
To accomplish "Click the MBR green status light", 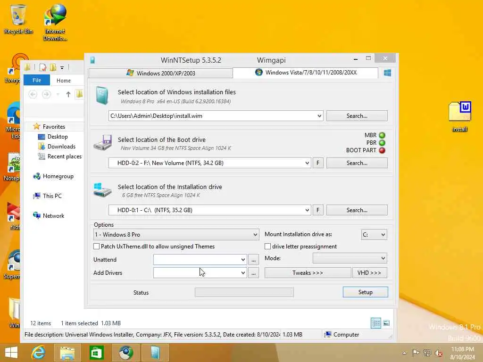I will coord(382,135).
